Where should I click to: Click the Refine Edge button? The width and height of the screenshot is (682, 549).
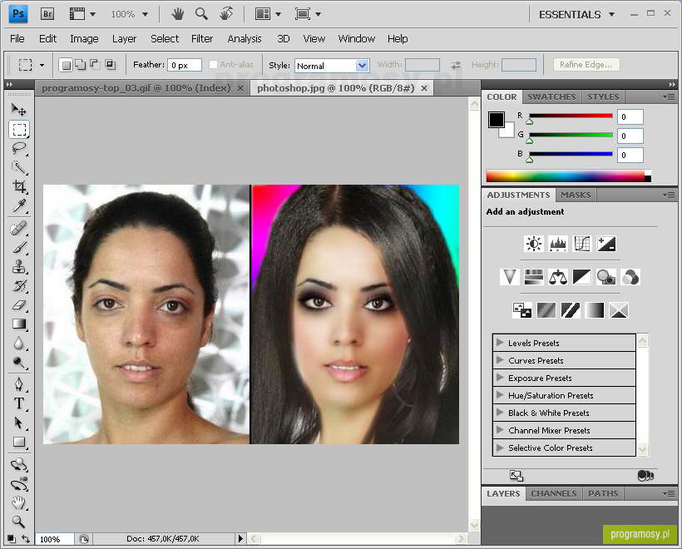coord(586,64)
